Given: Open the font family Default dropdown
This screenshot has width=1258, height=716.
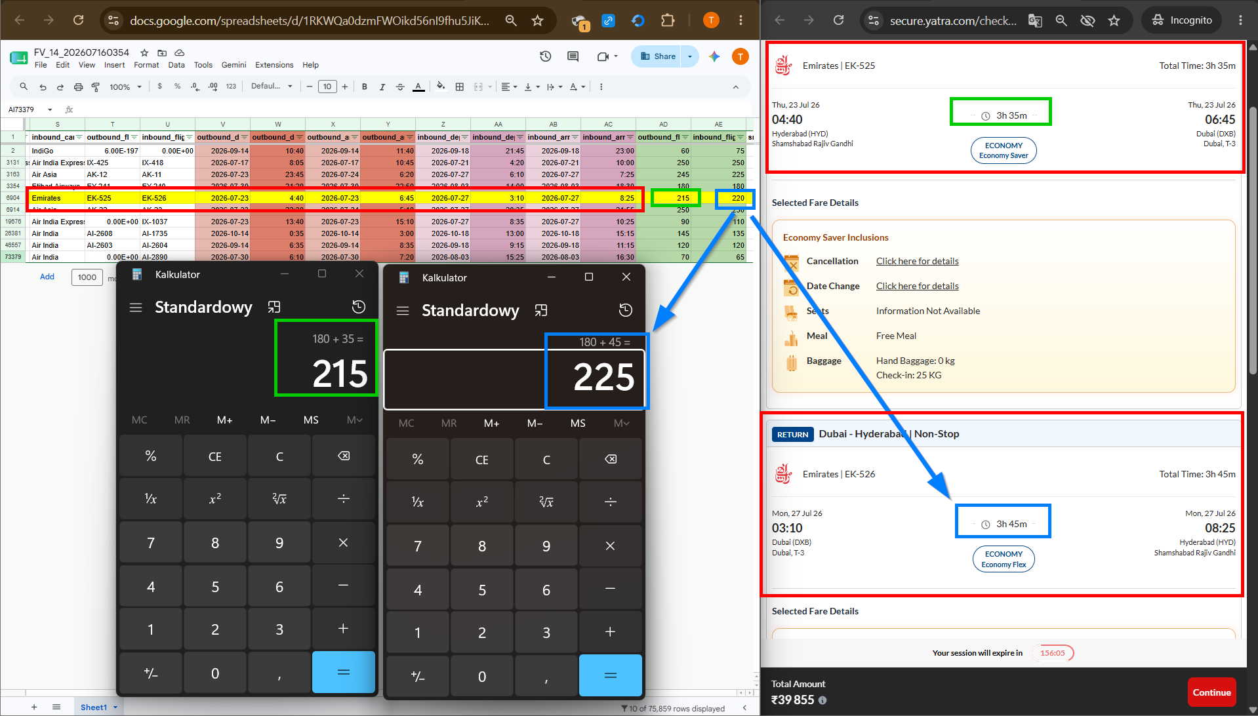Looking at the screenshot, I should click(x=272, y=87).
